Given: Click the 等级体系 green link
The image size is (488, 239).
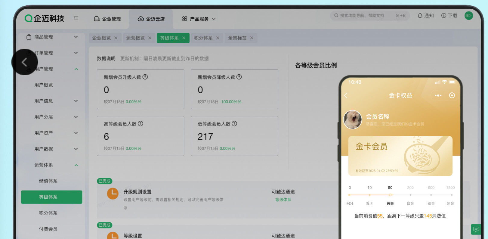Looking at the screenshot, I should coord(283,200).
